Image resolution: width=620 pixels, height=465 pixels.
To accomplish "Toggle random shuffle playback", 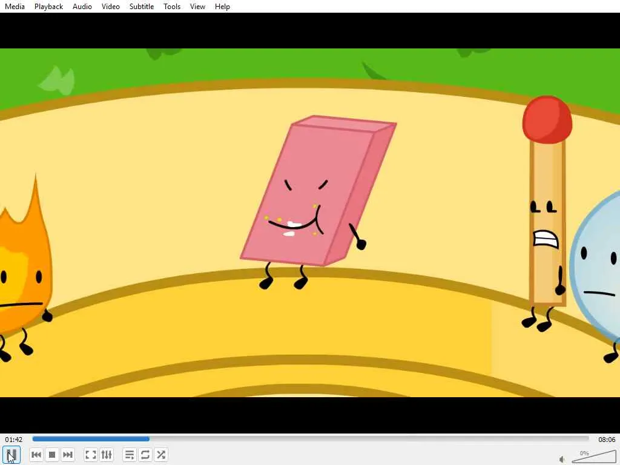I will pos(161,455).
